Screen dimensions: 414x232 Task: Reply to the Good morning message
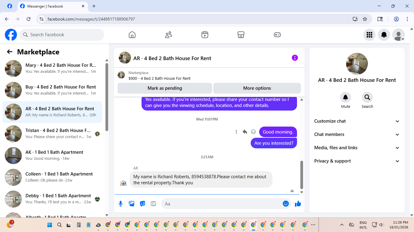coord(245,132)
